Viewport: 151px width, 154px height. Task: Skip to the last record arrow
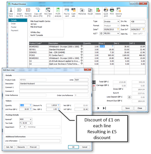click(104, 108)
